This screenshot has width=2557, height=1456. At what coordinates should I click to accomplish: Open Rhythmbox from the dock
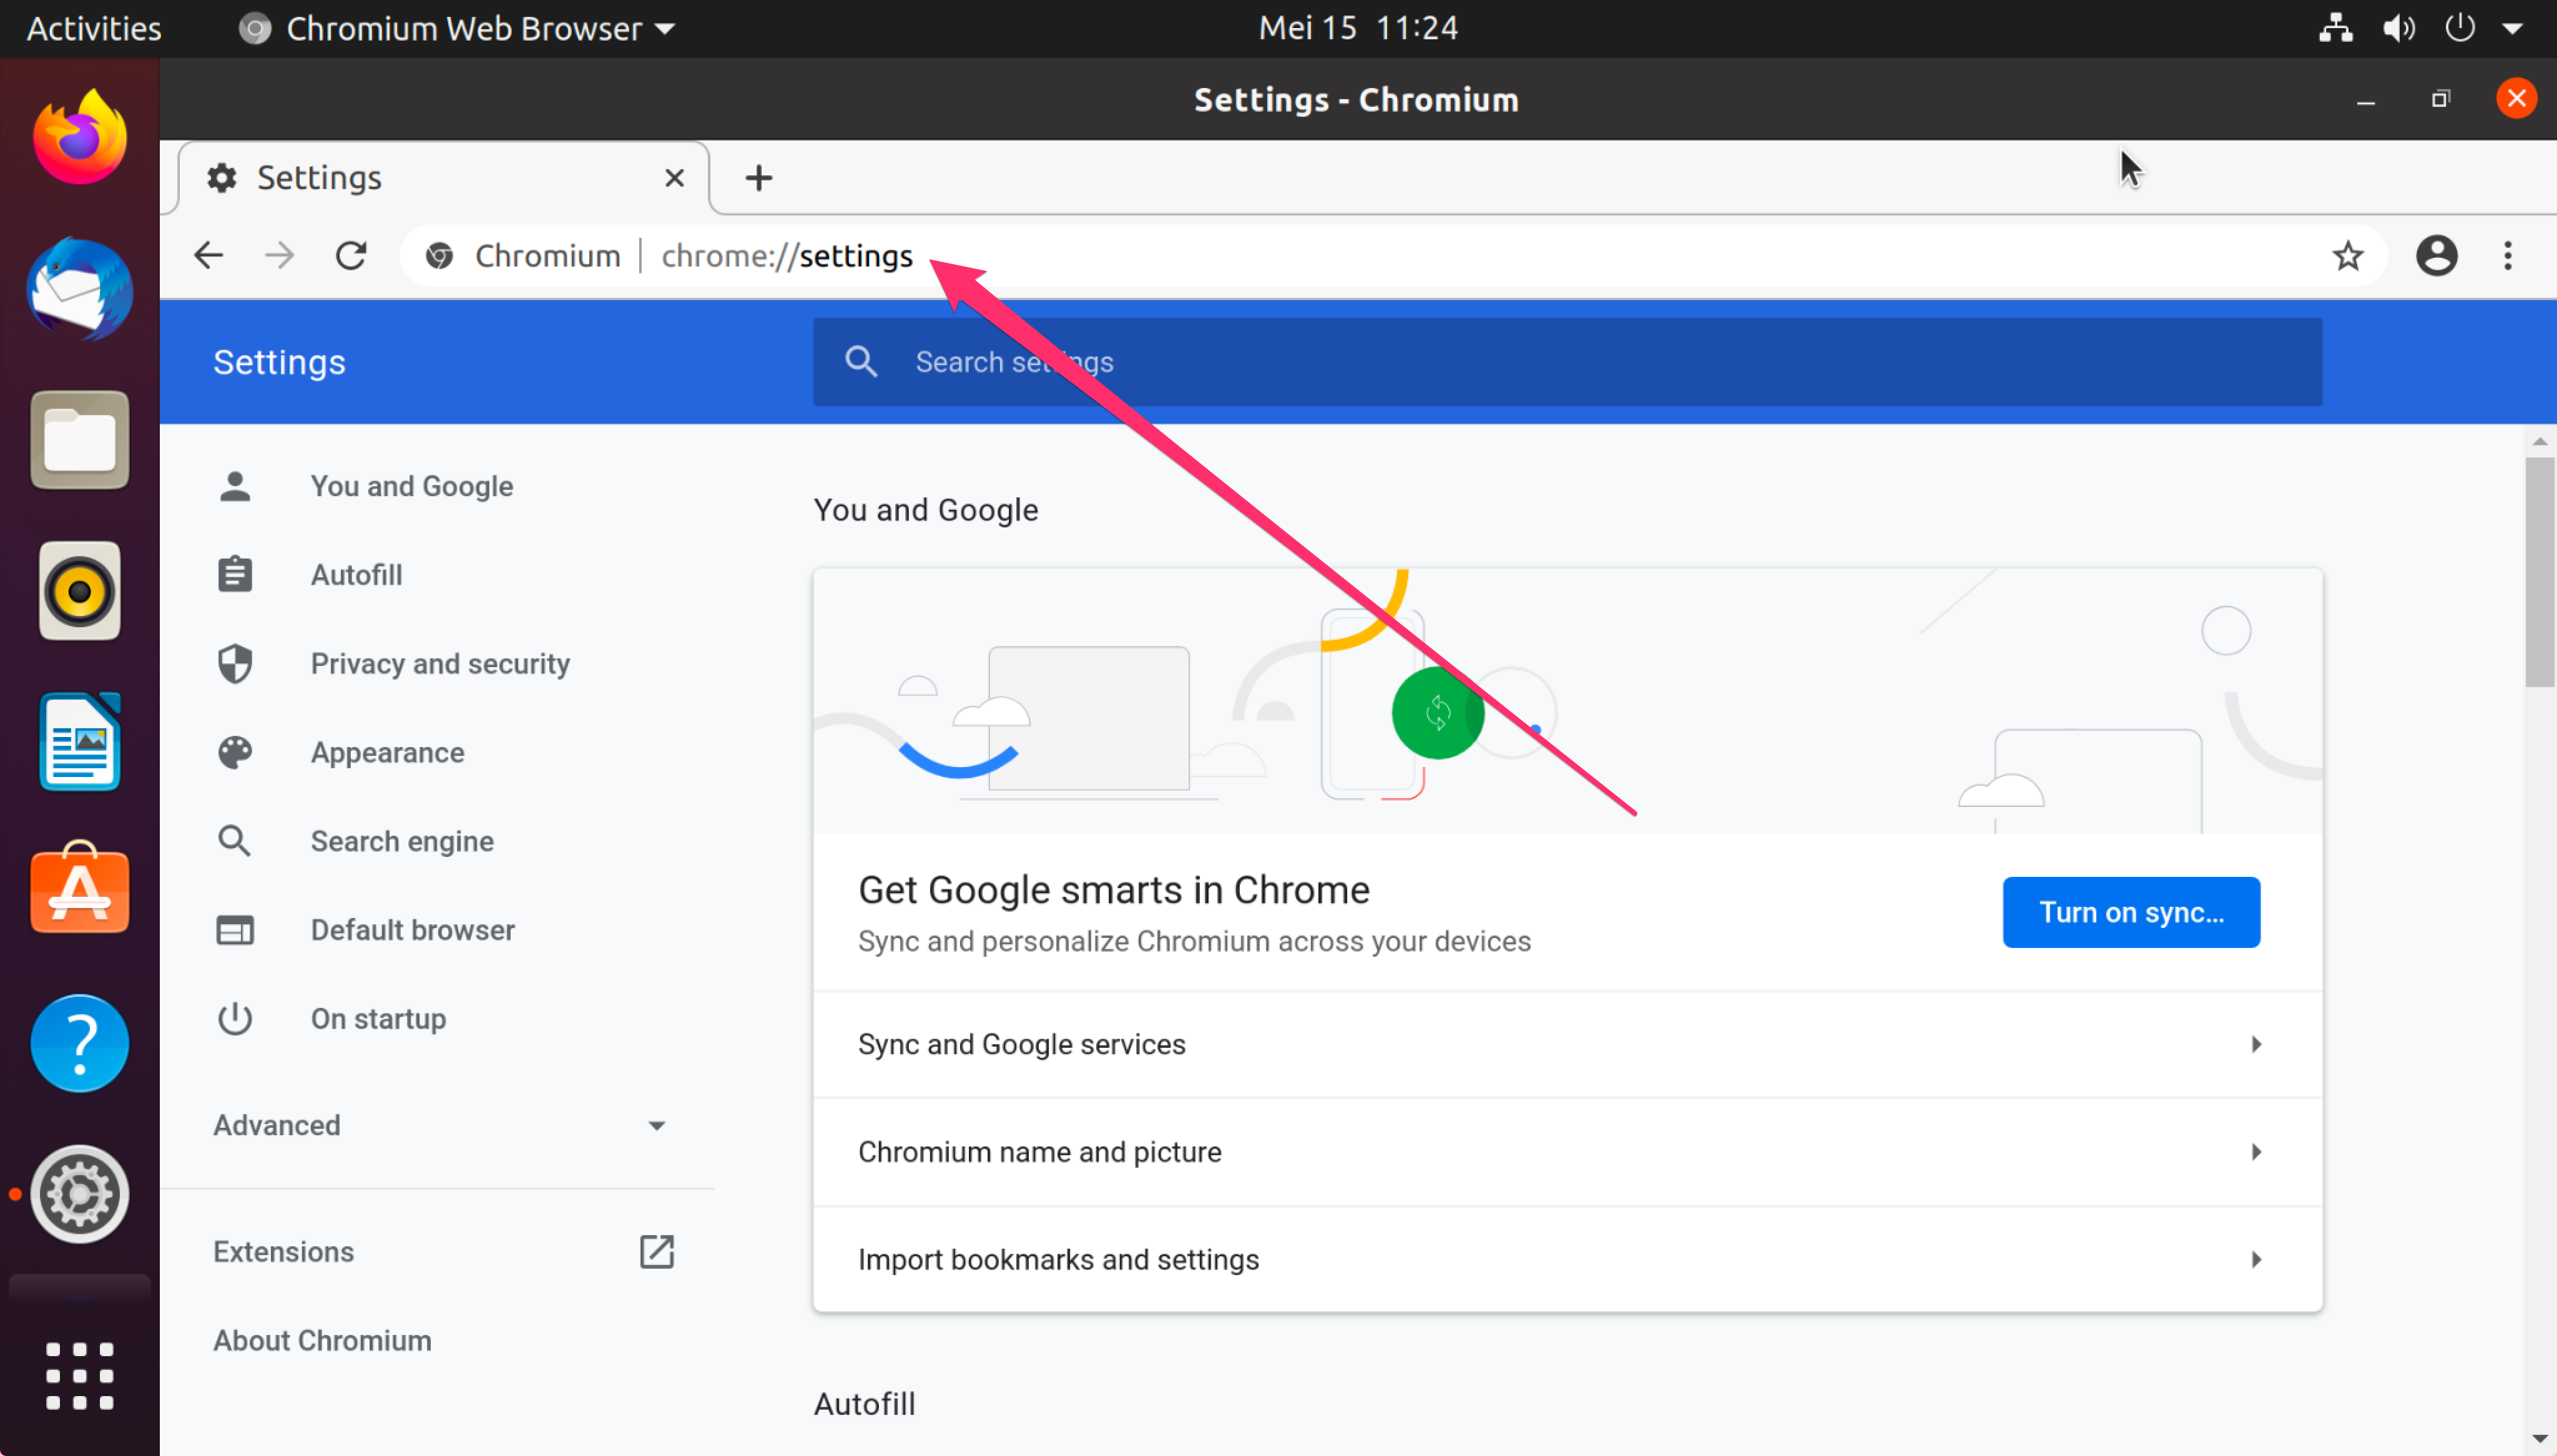tap(80, 591)
